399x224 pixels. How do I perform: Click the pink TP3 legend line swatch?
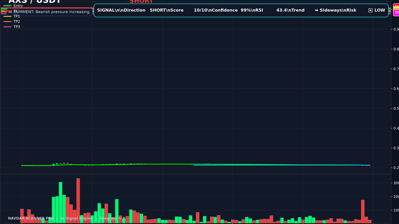[x=7, y=27]
